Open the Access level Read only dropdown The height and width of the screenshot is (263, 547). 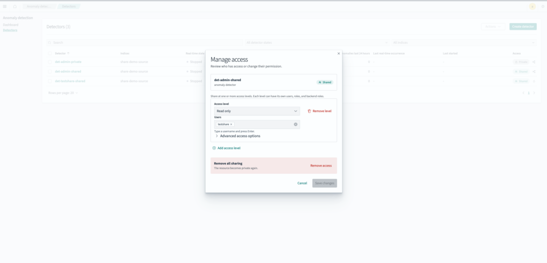coord(257,111)
